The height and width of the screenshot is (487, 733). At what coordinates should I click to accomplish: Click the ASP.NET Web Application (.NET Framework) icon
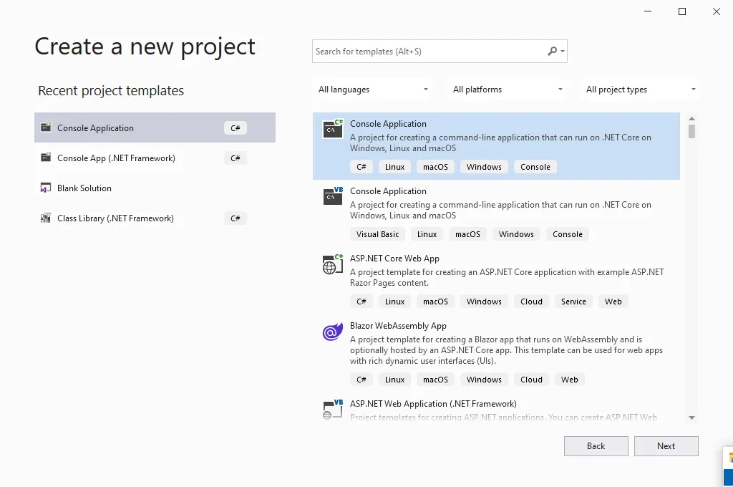coord(333,408)
